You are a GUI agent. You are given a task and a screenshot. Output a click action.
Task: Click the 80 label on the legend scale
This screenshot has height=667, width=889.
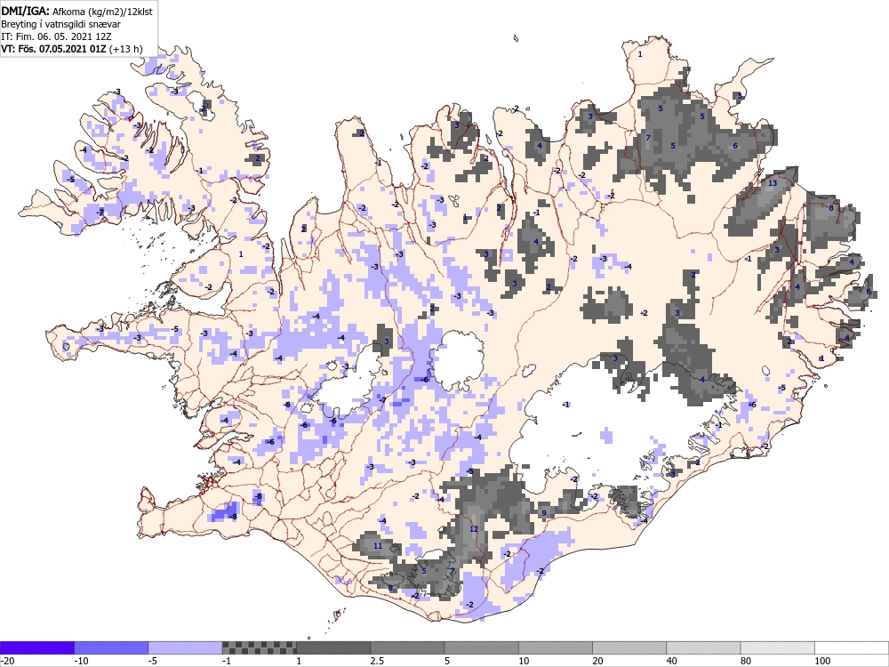pyautogui.click(x=746, y=661)
